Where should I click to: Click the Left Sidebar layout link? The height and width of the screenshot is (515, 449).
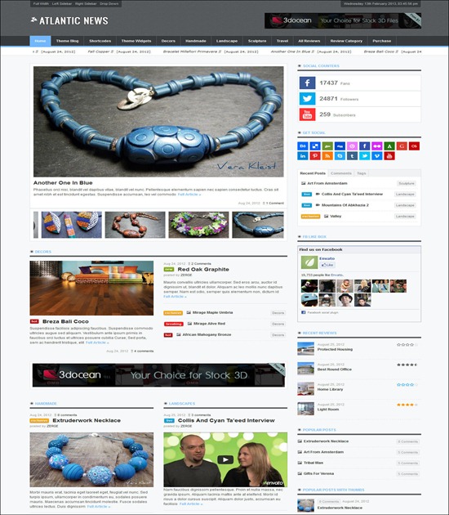point(62,4)
